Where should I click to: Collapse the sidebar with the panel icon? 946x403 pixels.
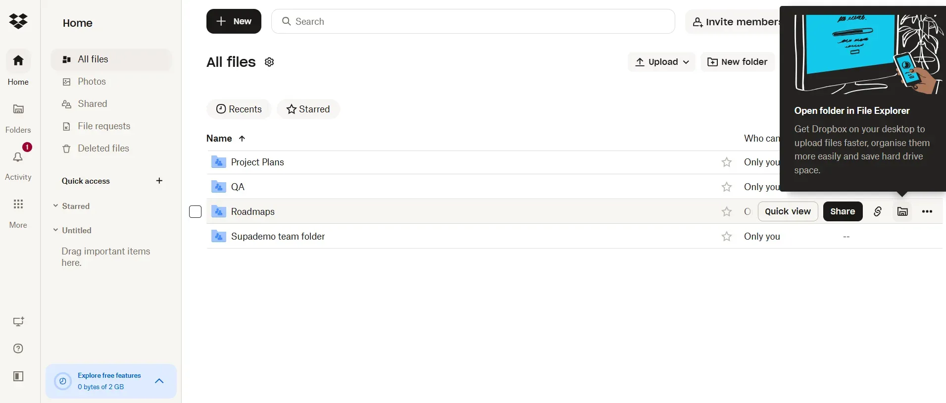pyautogui.click(x=18, y=377)
